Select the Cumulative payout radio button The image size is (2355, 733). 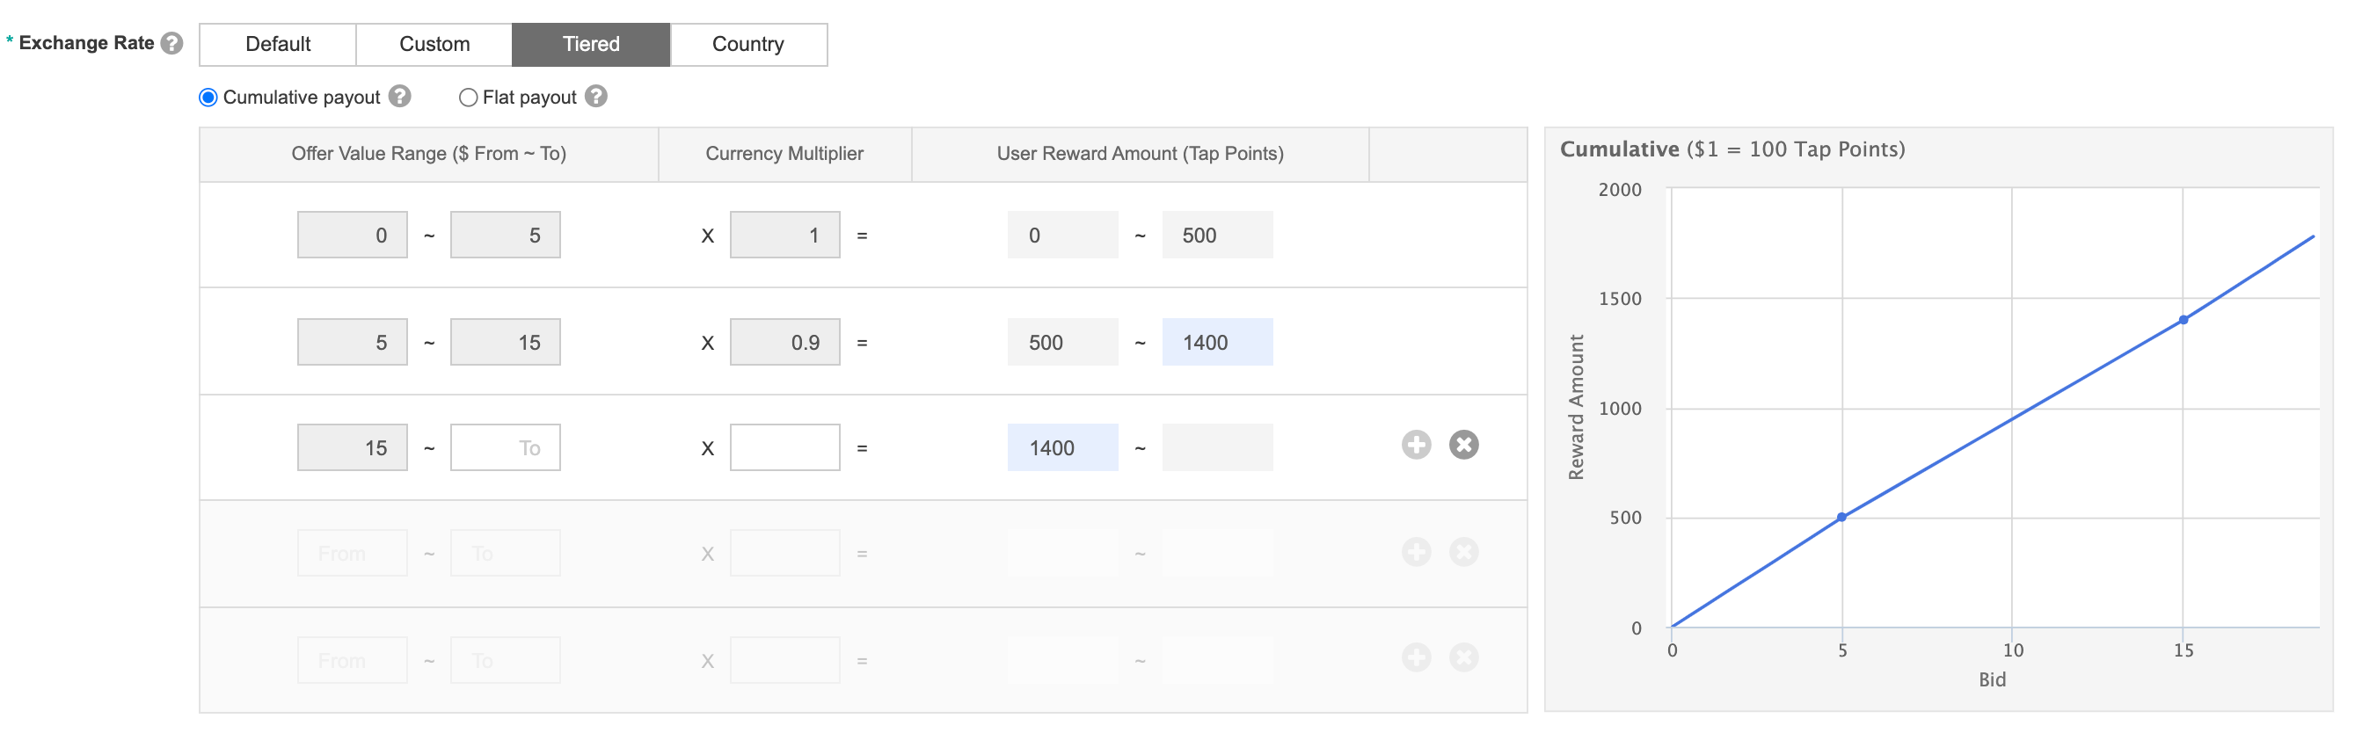pyautogui.click(x=208, y=97)
